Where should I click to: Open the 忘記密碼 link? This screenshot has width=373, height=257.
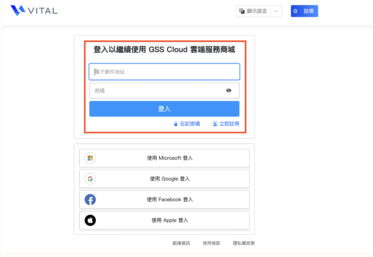pyautogui.click(x=187, y=124)
